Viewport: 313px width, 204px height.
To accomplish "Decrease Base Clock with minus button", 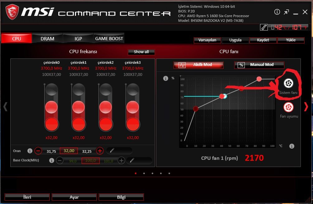I will point(60,160).
